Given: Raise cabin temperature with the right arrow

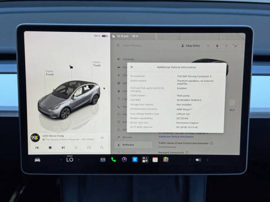Looking at the screenshot, I should tap(79, 160).
